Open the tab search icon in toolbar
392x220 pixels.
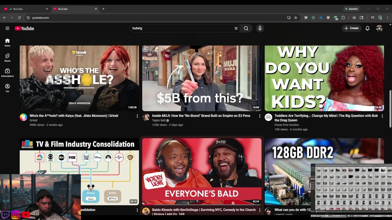(362, 18)
